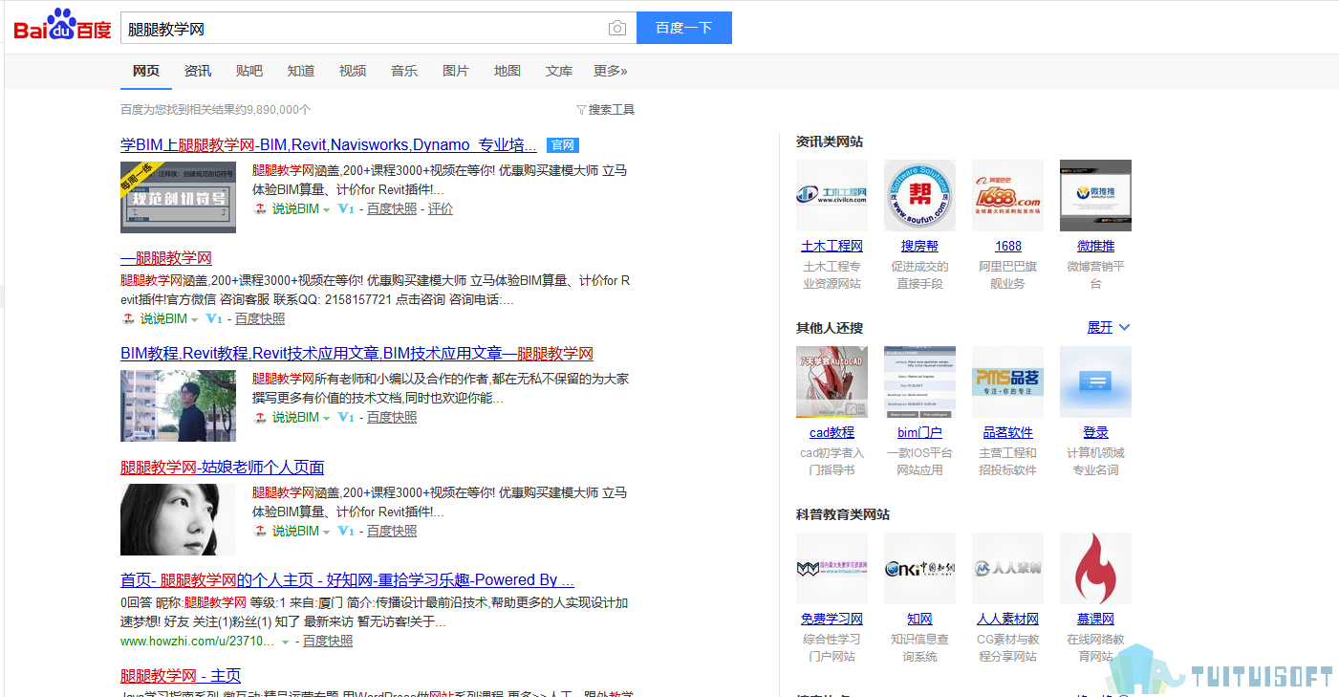Open 搜索工具 filter options
1339x697 pixels.
(x=606, y=110)
